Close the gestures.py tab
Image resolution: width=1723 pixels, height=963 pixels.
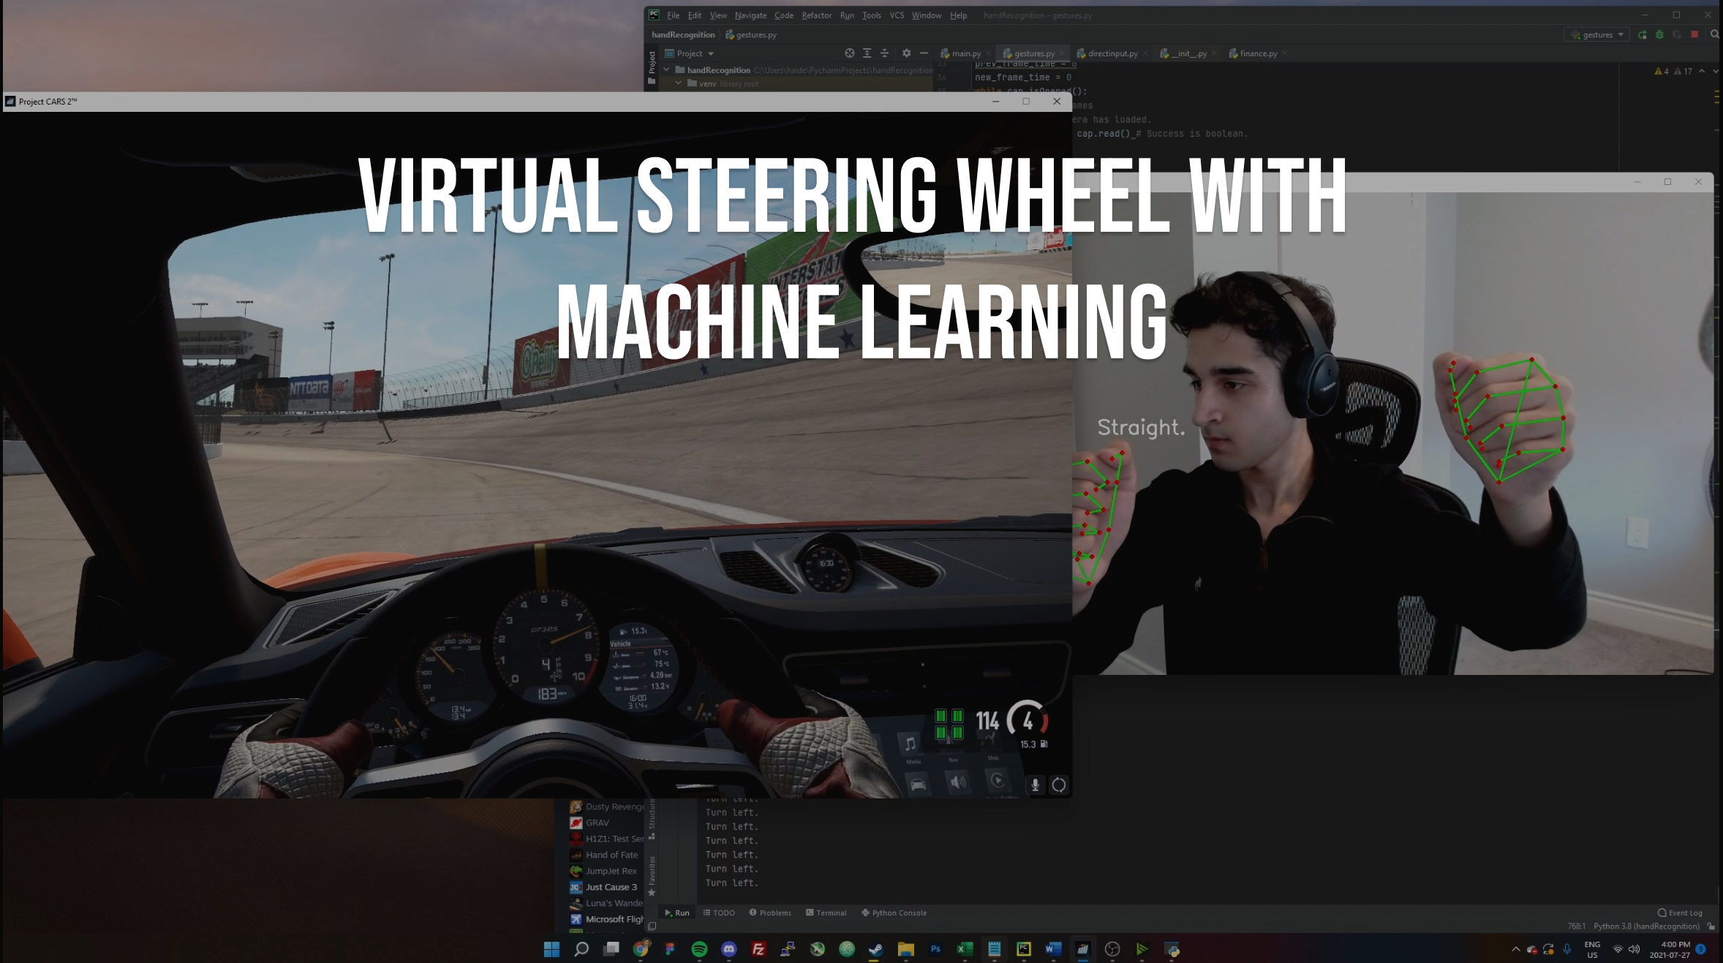point(1062,53)
